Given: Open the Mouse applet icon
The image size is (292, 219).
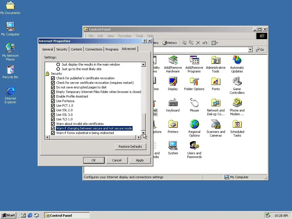Looking at the screenshot, I should (194, 105).
